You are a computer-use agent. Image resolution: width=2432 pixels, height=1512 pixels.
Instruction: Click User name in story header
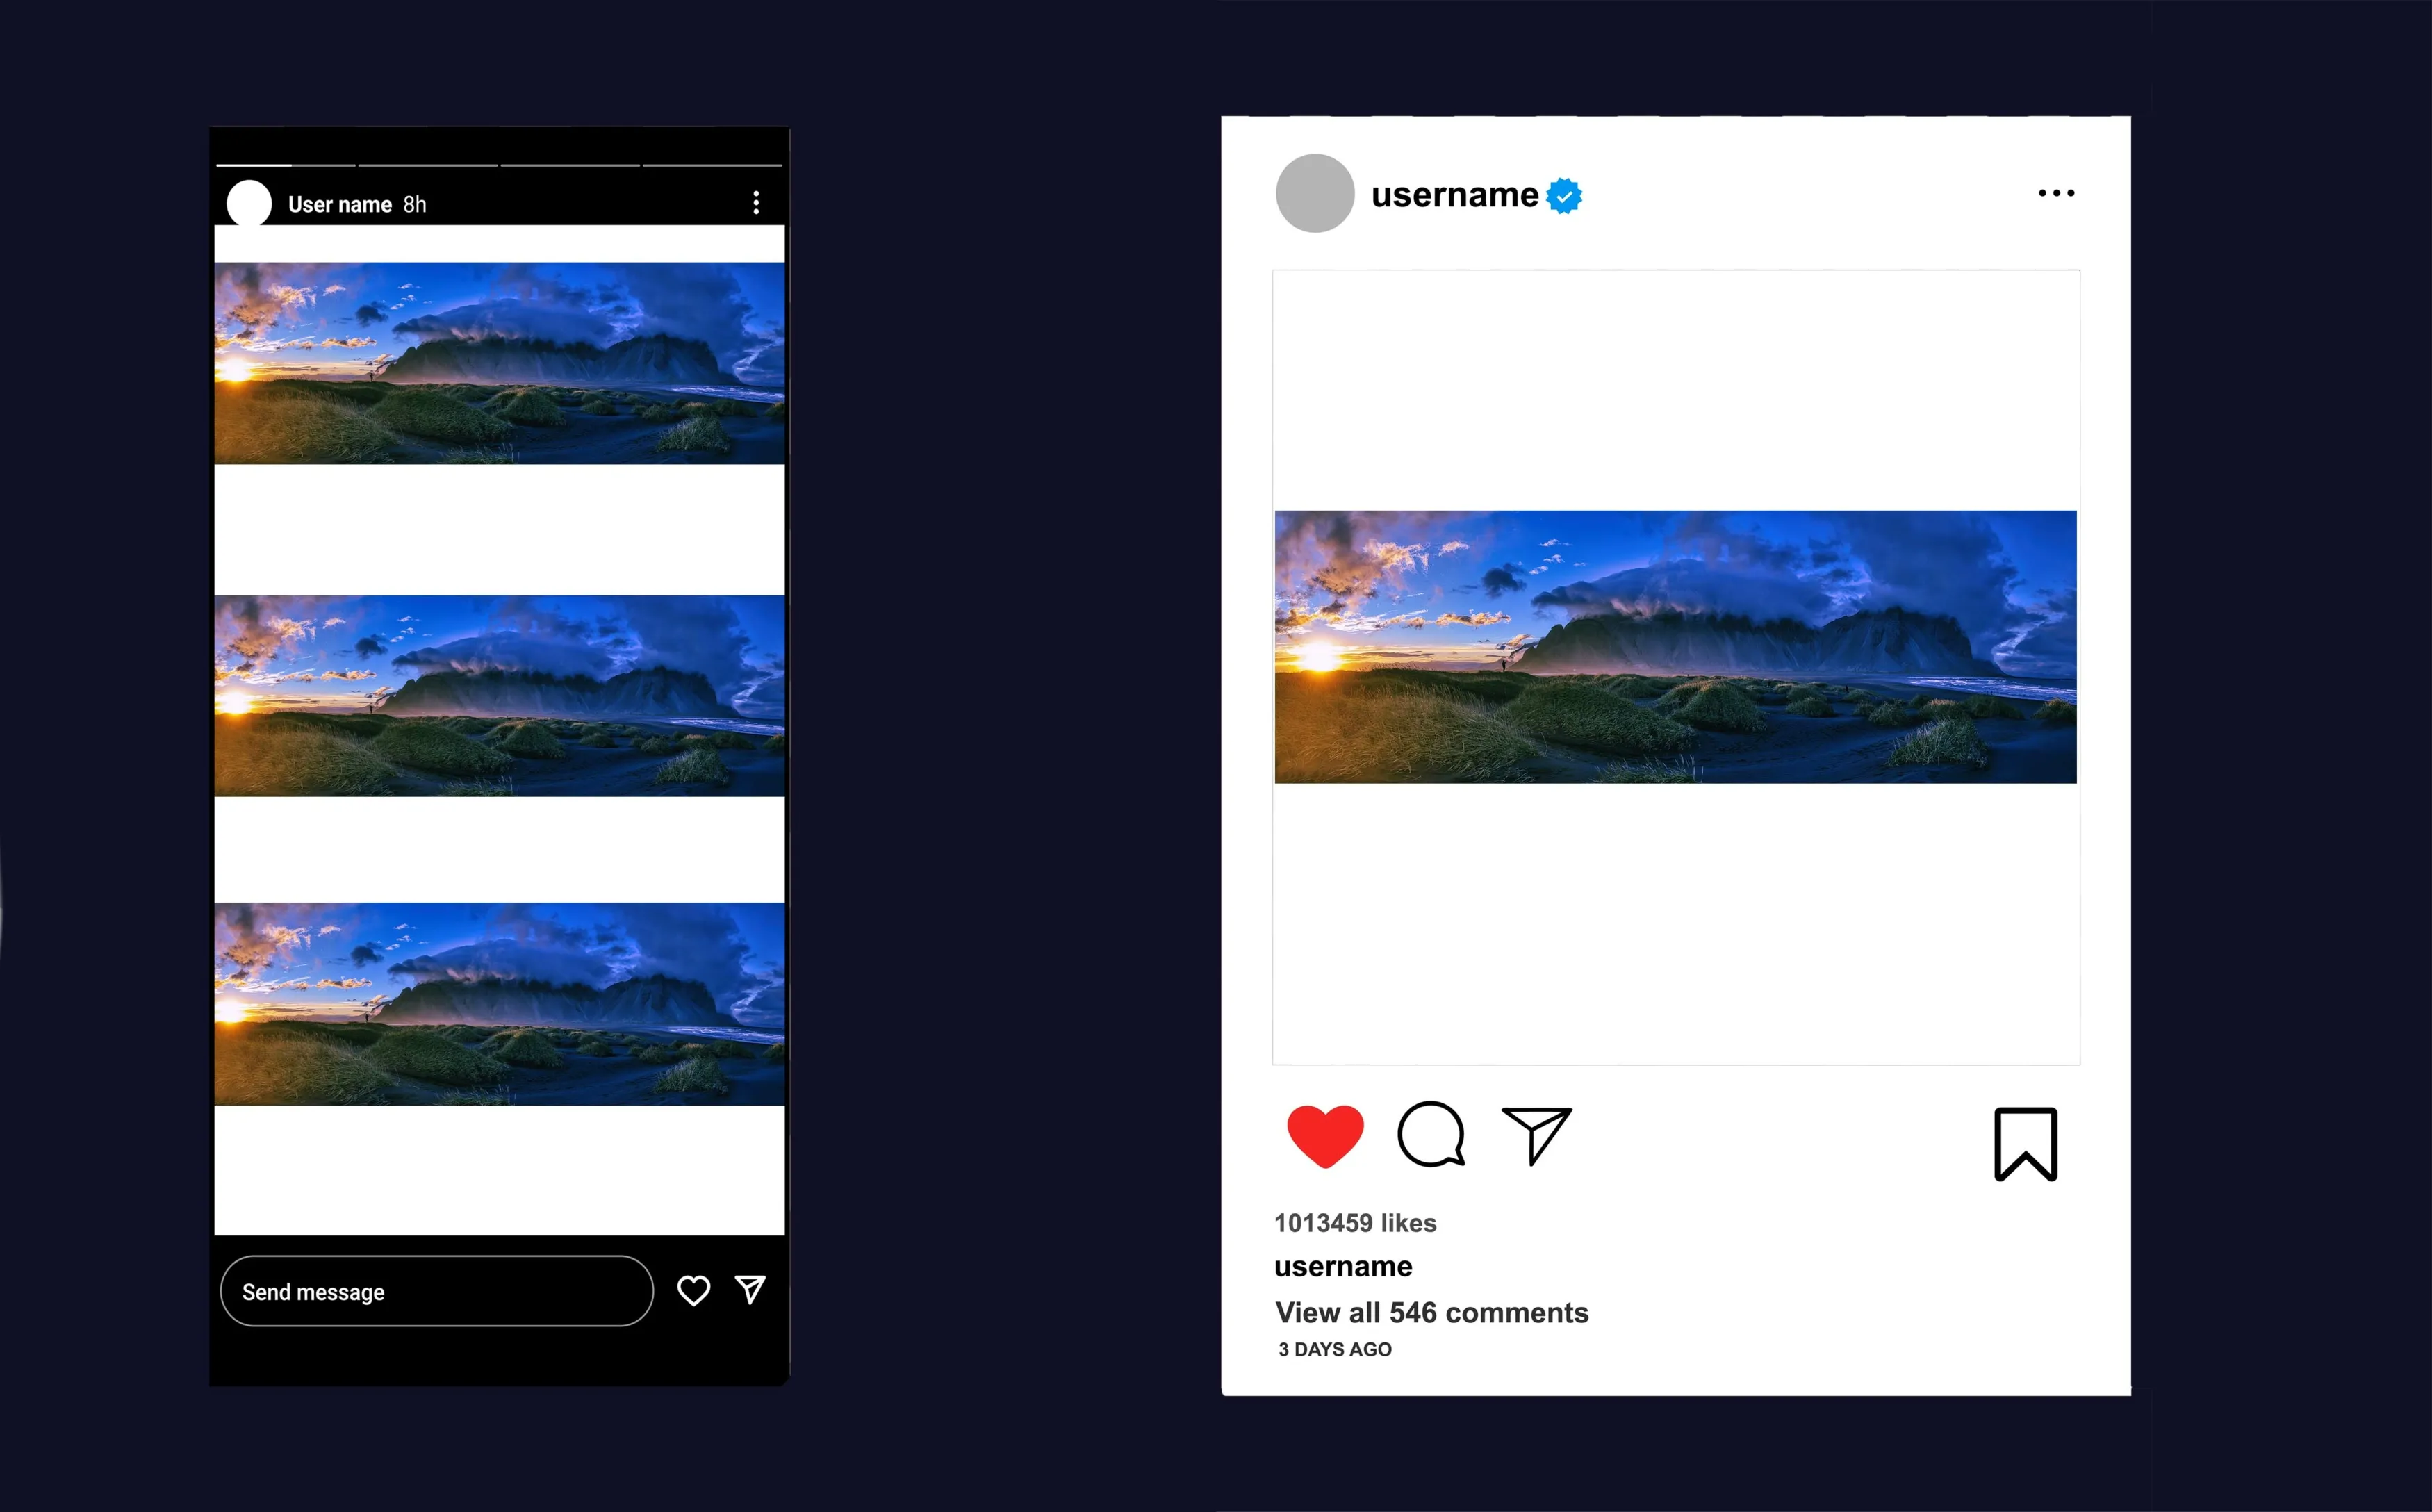coord(340,204)
